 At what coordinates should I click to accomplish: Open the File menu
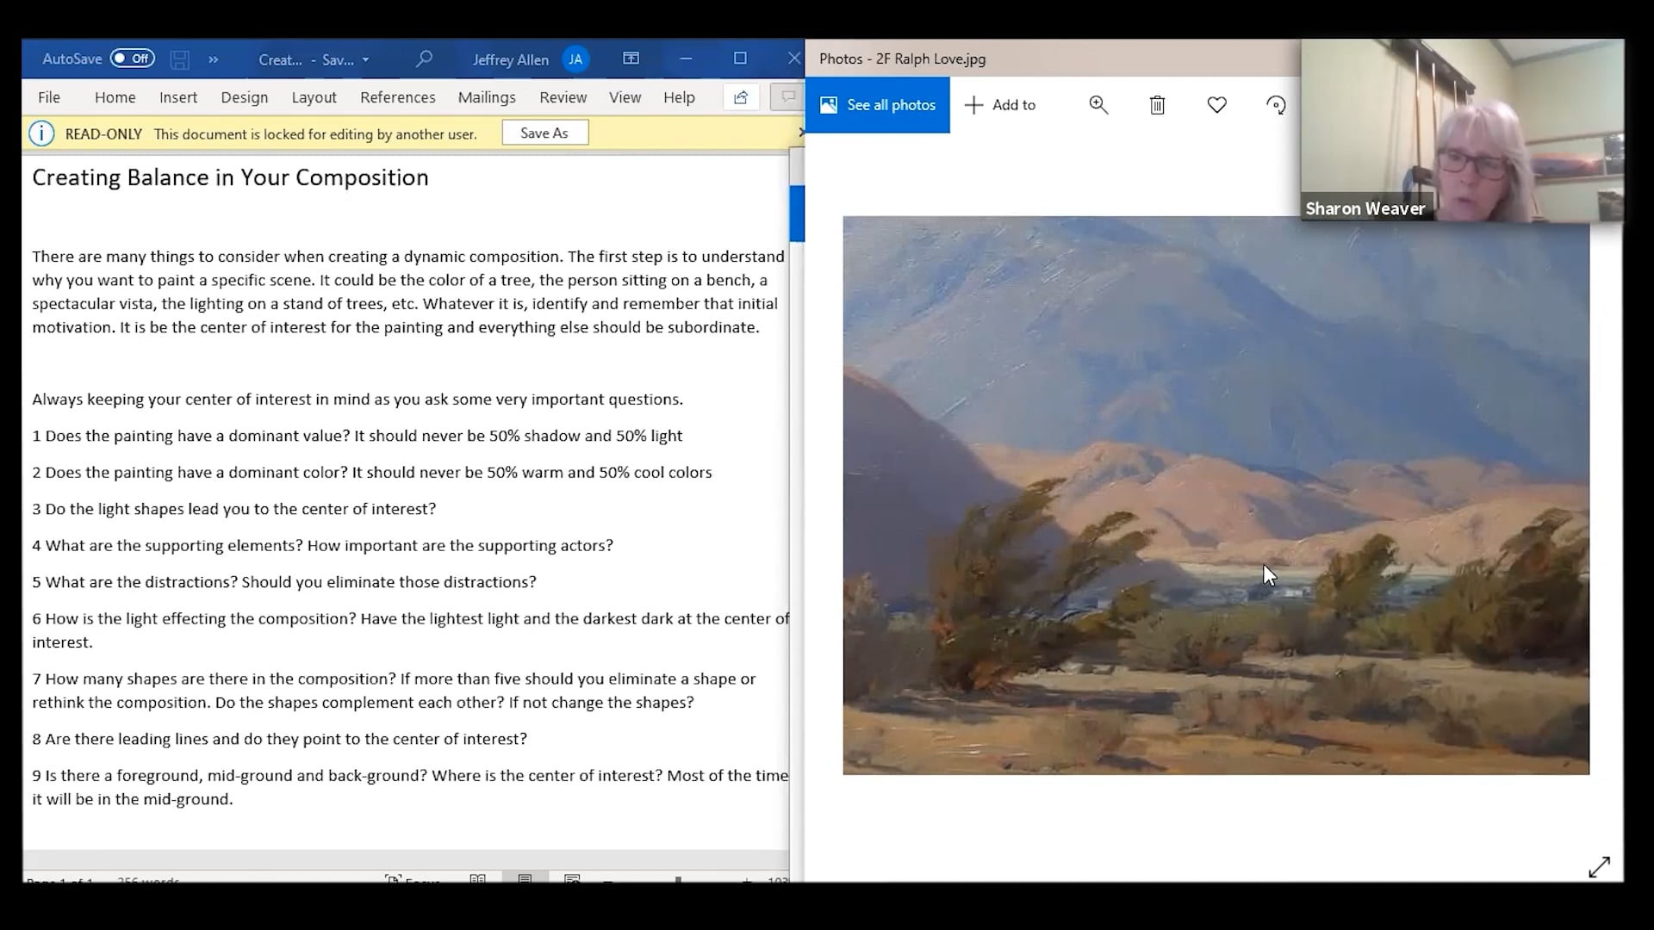coord(49,97)
